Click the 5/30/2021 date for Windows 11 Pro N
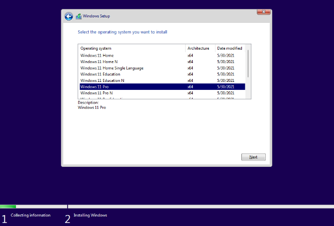This screenshot has height=226, width=334. click(225, 93)
